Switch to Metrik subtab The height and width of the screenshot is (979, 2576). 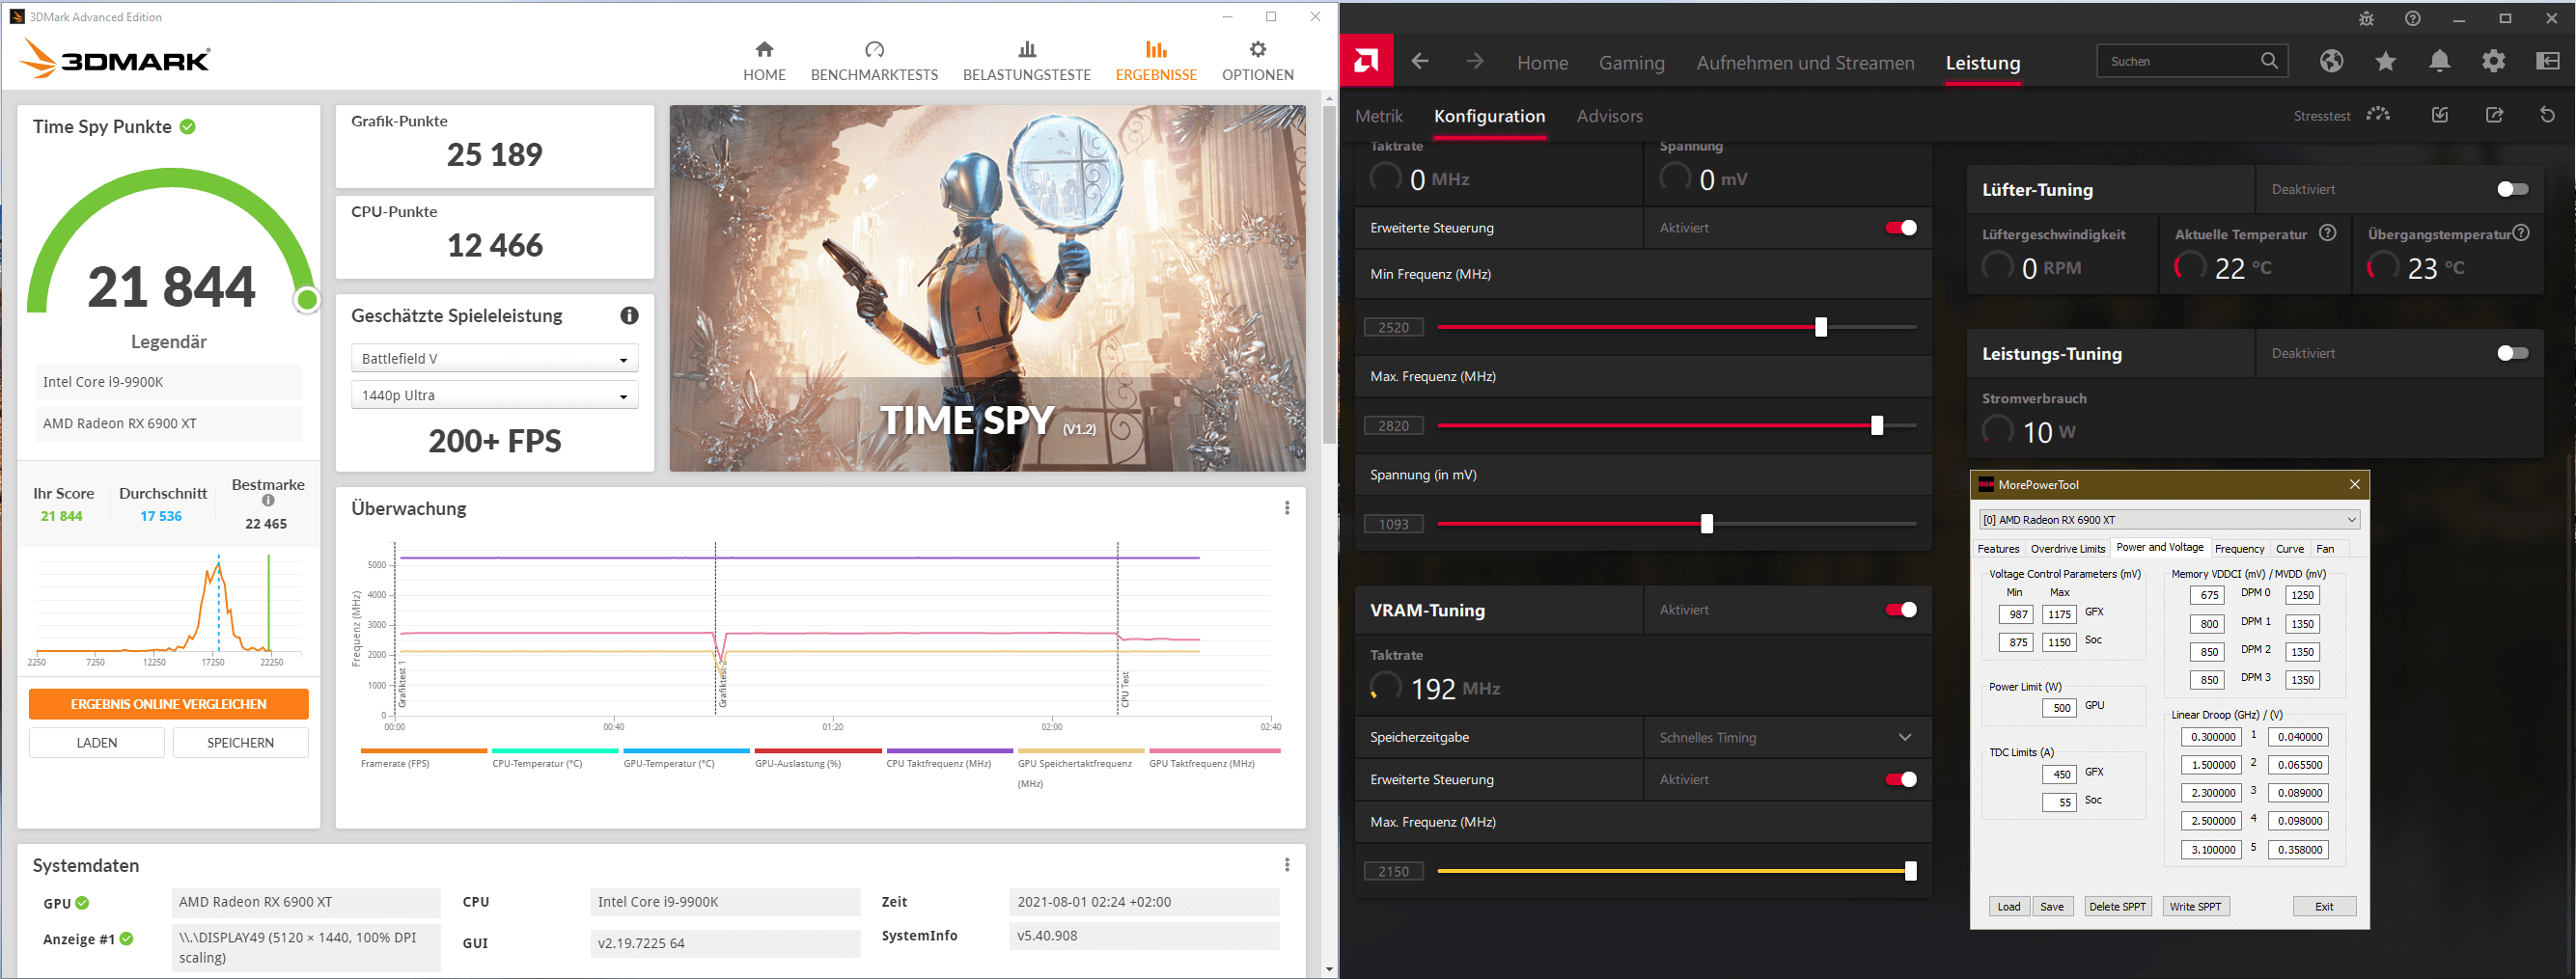1379,116
